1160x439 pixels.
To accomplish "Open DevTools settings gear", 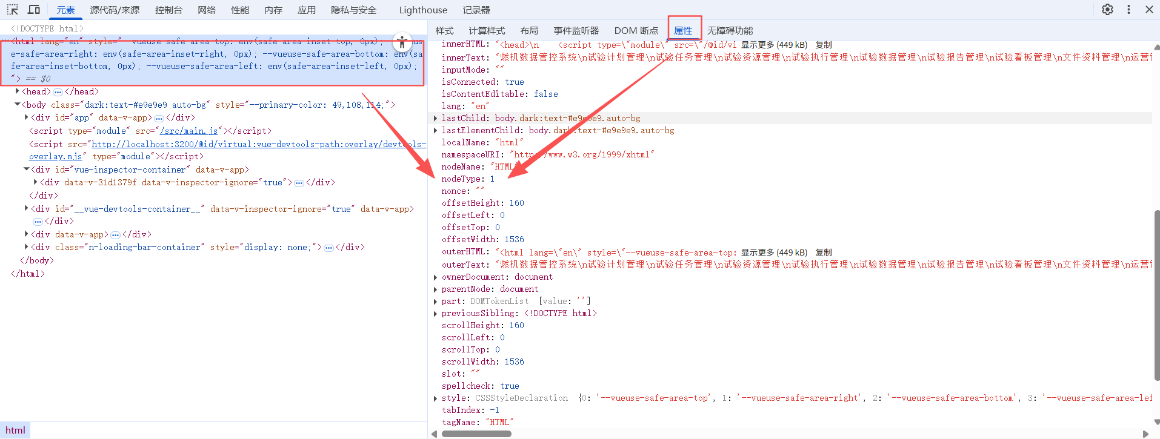I will pyautogui.click(x=1107, y=10).
